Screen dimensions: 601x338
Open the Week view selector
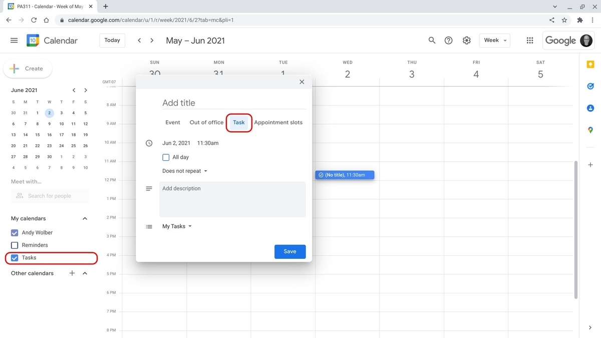click(494, 40)
